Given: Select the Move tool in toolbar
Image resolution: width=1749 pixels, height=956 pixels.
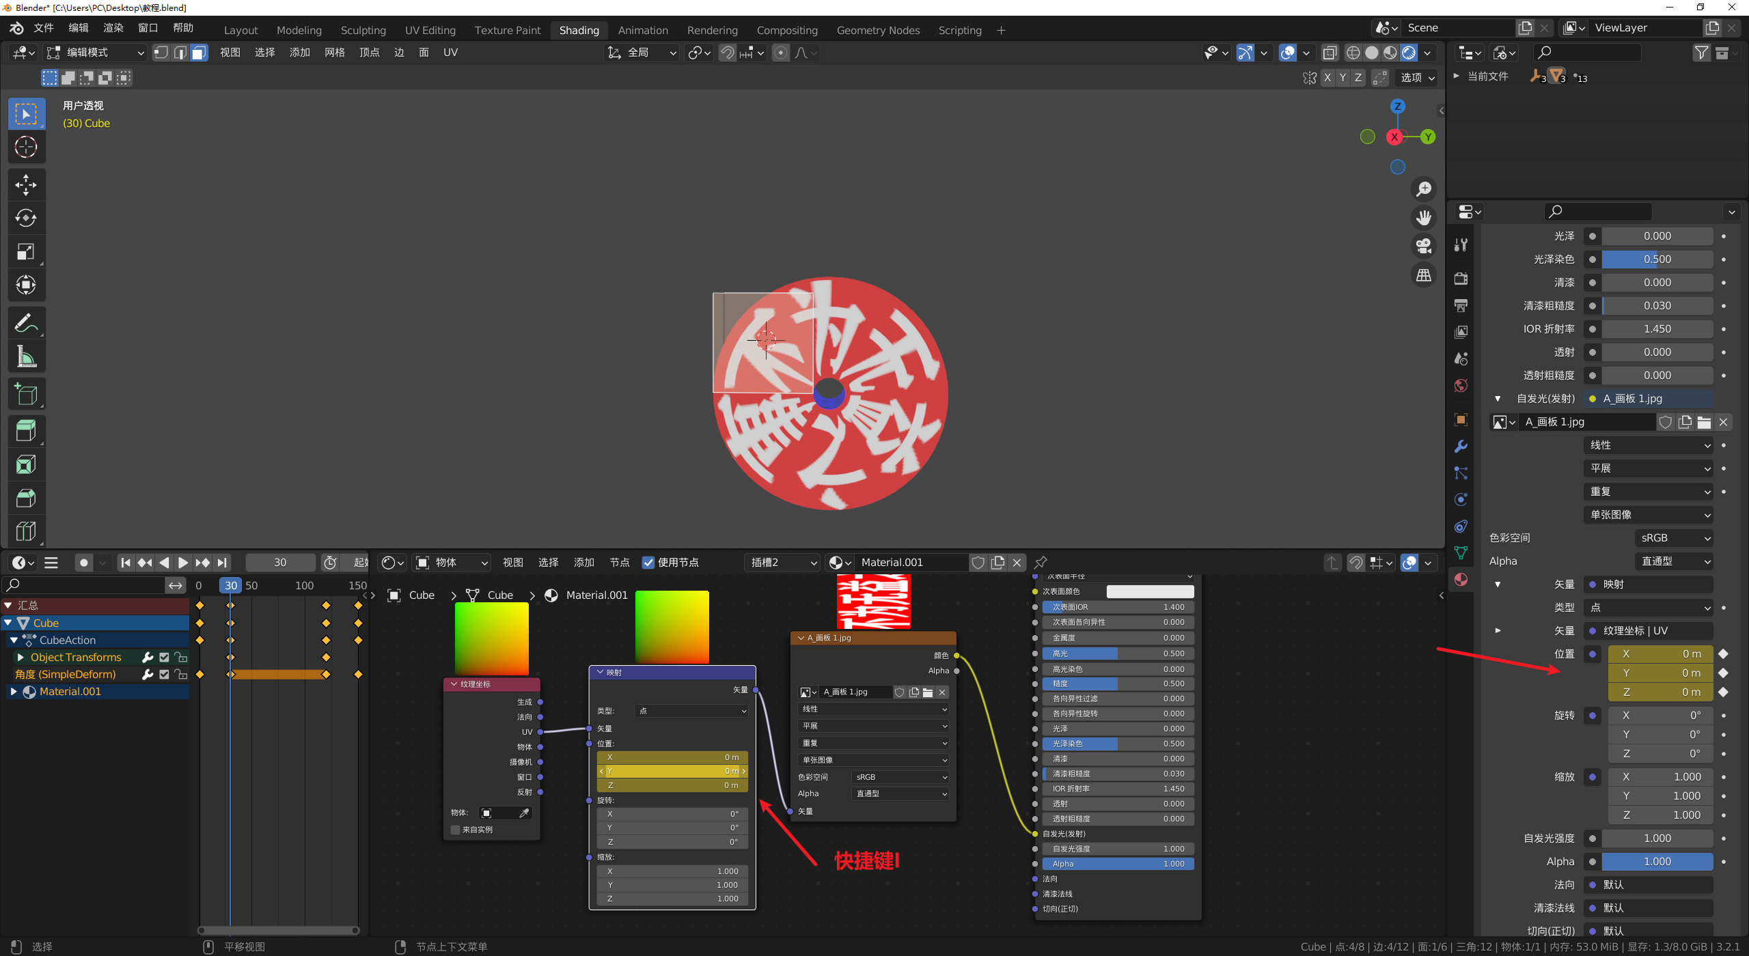Looking at the screenshot, I should pos(26,184).
